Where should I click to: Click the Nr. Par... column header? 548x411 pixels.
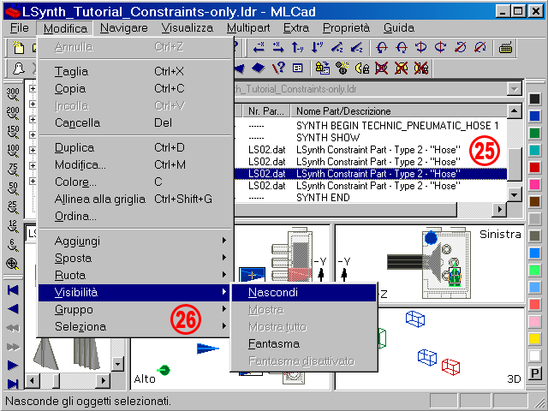pyautogui.click(x=266, y=111)
